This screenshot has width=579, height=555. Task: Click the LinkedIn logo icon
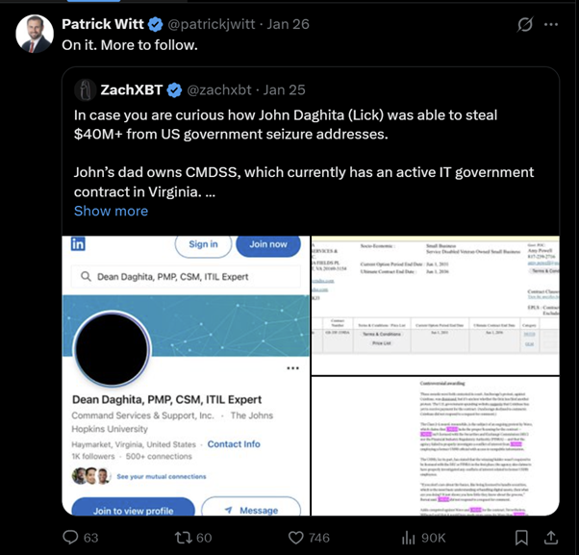click(x=78, y=244)
